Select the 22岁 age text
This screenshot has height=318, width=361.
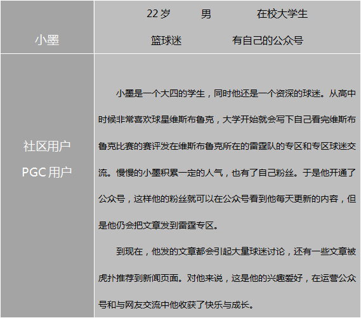(x=159, y=13)
